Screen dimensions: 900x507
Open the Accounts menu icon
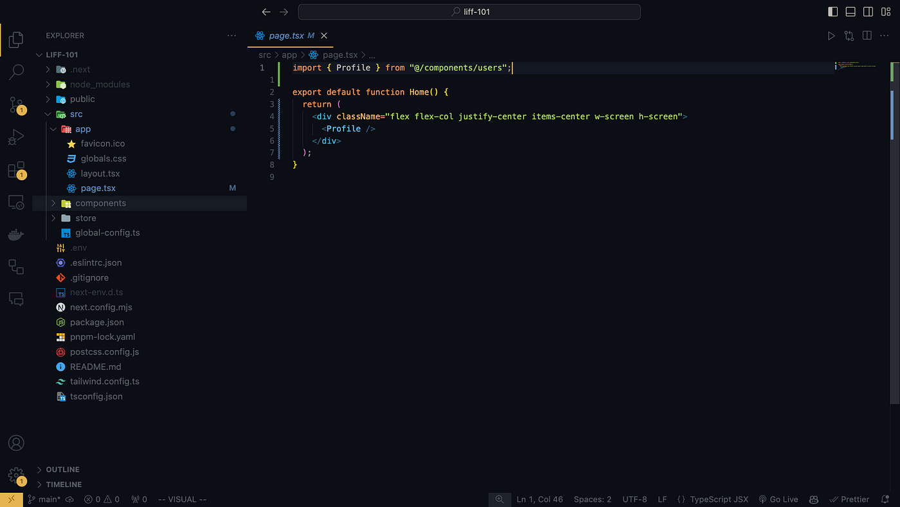pos(16,443)
